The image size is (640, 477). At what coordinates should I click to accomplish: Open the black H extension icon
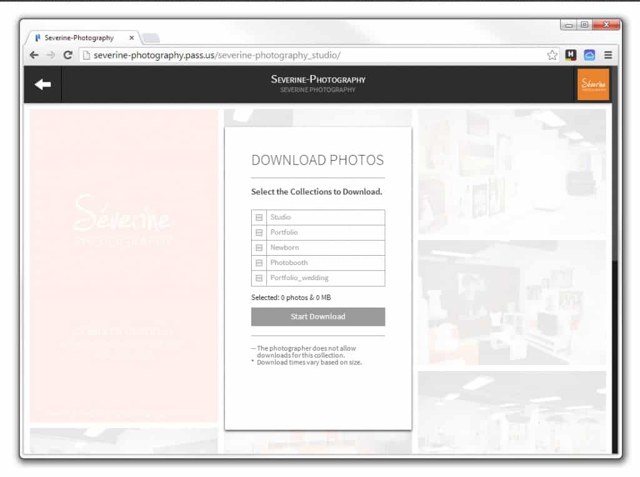(571, 55)
